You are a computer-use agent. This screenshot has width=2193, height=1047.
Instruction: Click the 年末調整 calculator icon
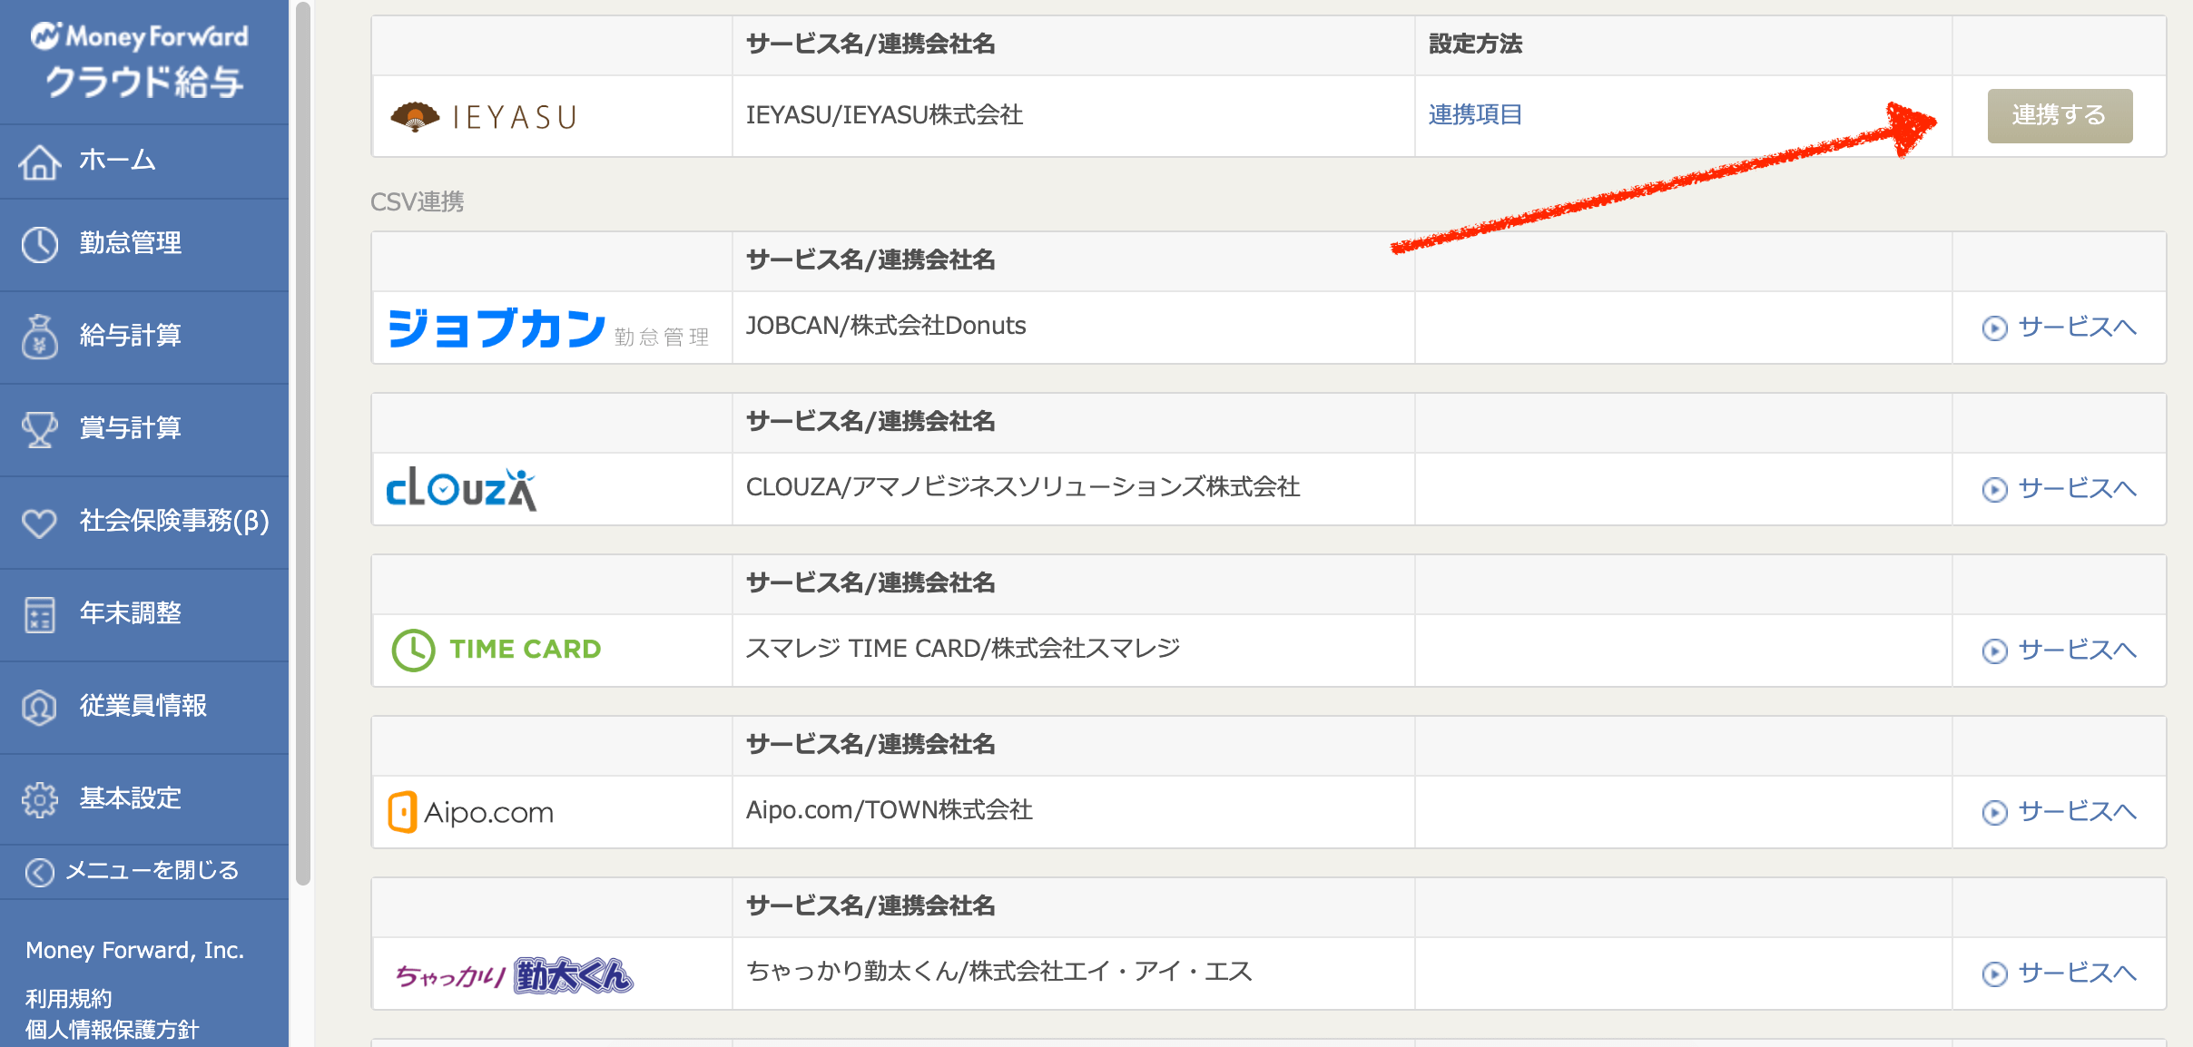click(x=40, y=614)
